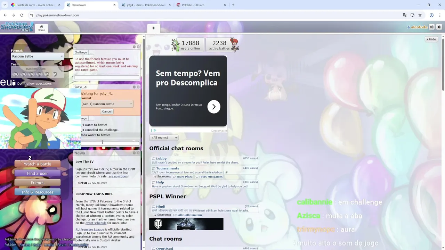Open the 'are now open' news link
Viewport: 445px width, 250px height.
tap(118, 176)
